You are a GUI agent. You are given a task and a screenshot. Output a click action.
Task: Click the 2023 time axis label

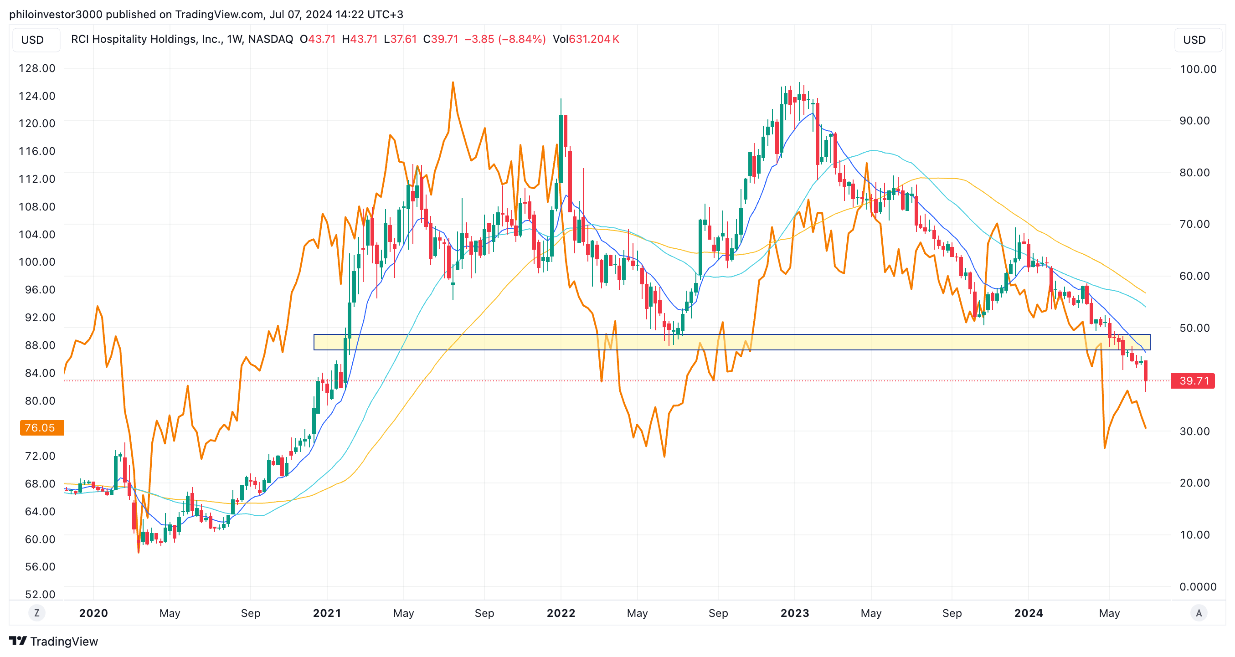[x=794, y=613]
